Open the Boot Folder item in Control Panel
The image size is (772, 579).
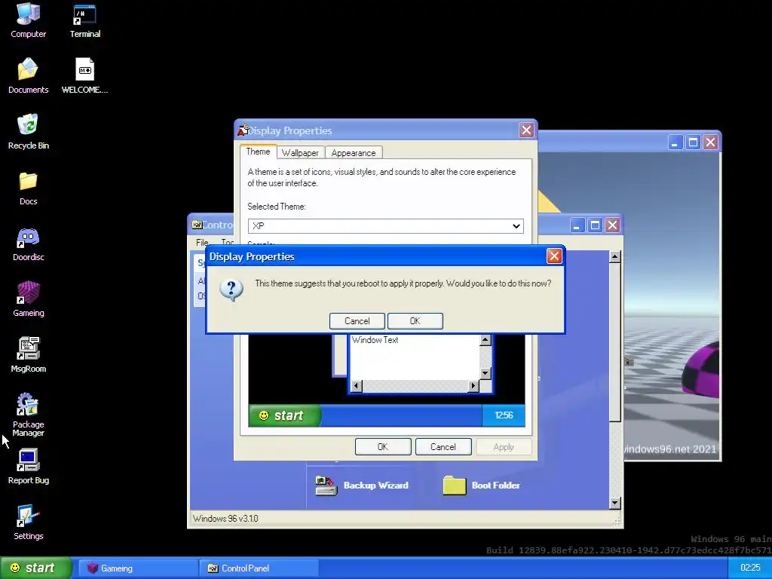482,486
